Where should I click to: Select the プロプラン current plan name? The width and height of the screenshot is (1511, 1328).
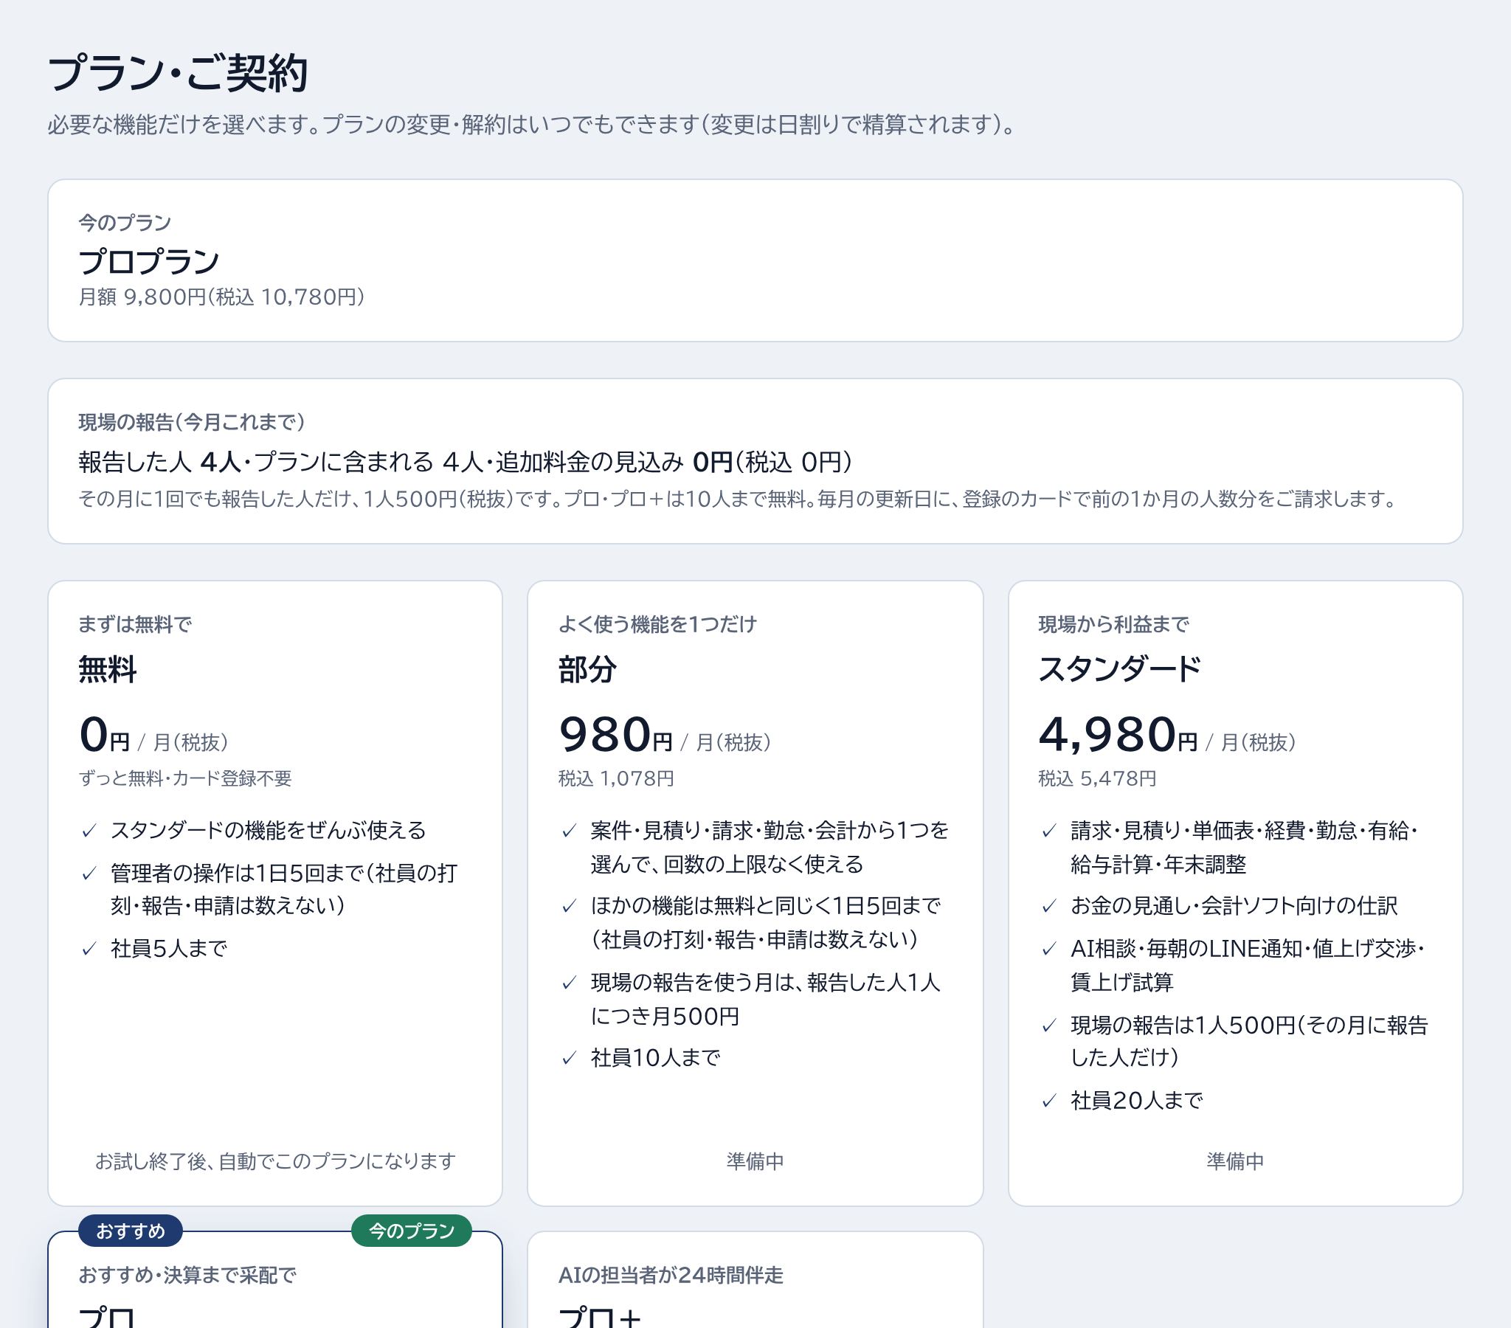(x=149, y=261)
